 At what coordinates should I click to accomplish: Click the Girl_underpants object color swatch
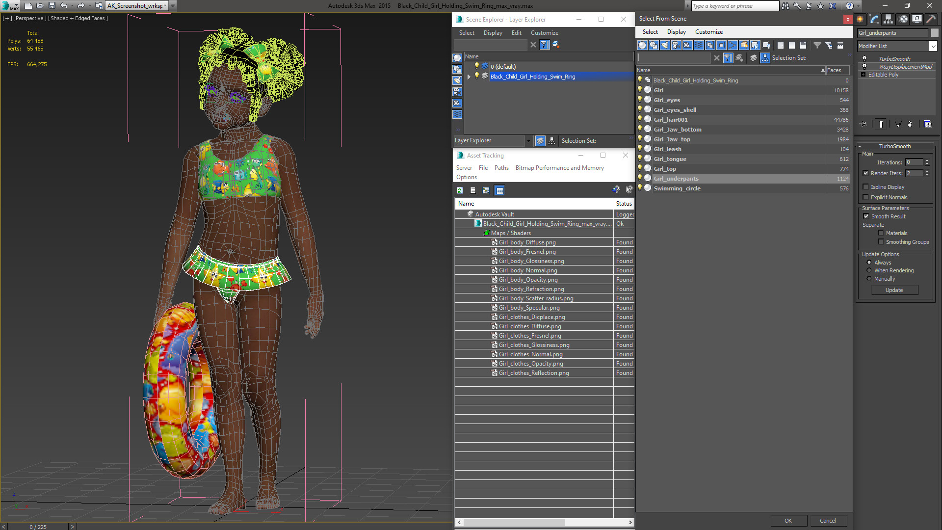click(934, 33)
